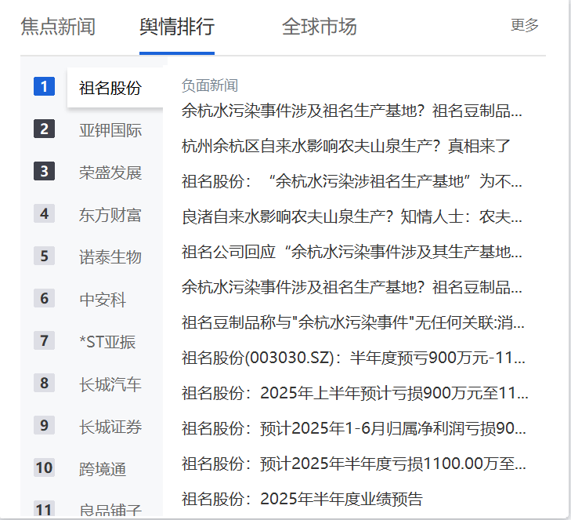Image resolution: width=571 pixels, height=520 pixels.
Task: Click rank badge number 8
Action: 44,383
